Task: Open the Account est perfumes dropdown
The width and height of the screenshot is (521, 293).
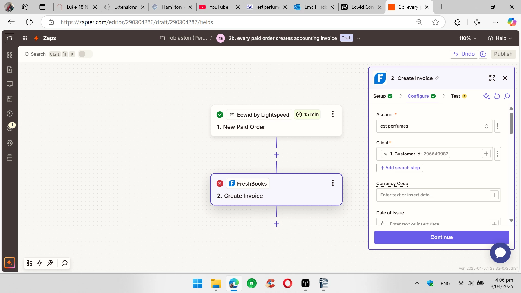Action: (x=434, y=126)
